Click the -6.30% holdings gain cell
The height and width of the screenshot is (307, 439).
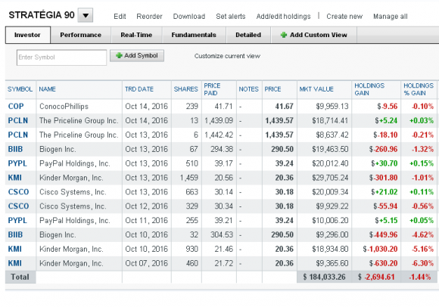click(422, 263)
